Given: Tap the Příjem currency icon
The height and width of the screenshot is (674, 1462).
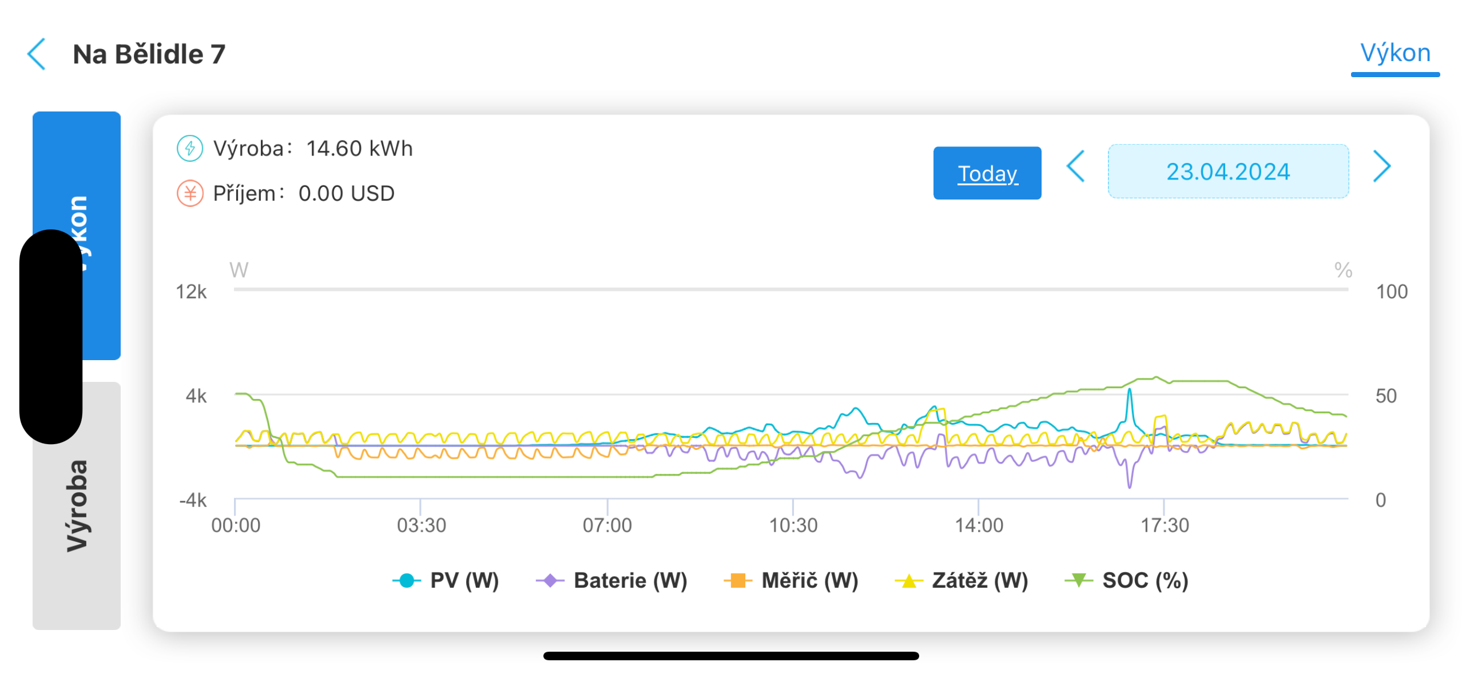Looking at the screenshot, I should (189, 193).
